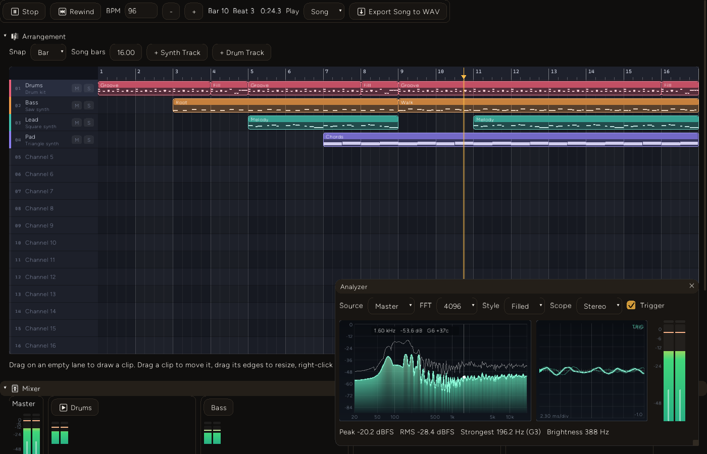Close the Analyzer panel
The height and width of the screenshot is (454, 707).
(x=692, y=286)
